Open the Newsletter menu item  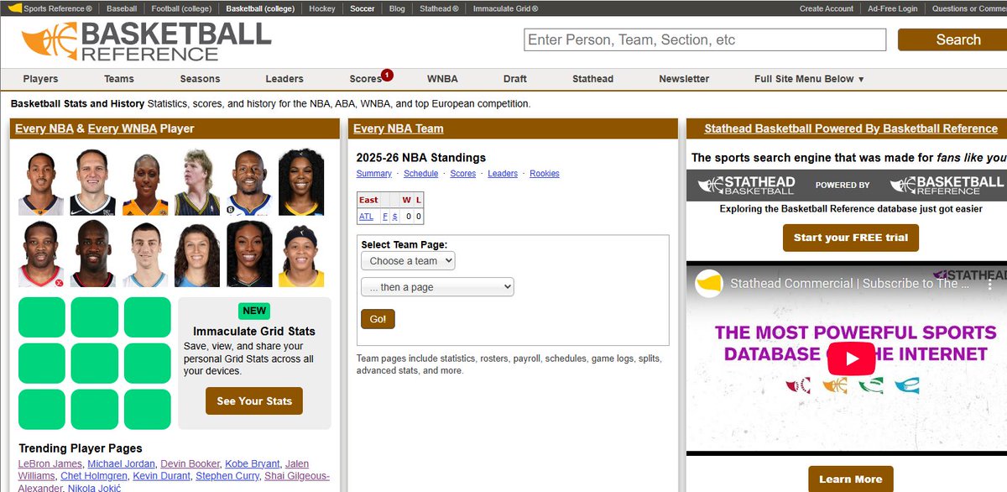click(684, 79)
